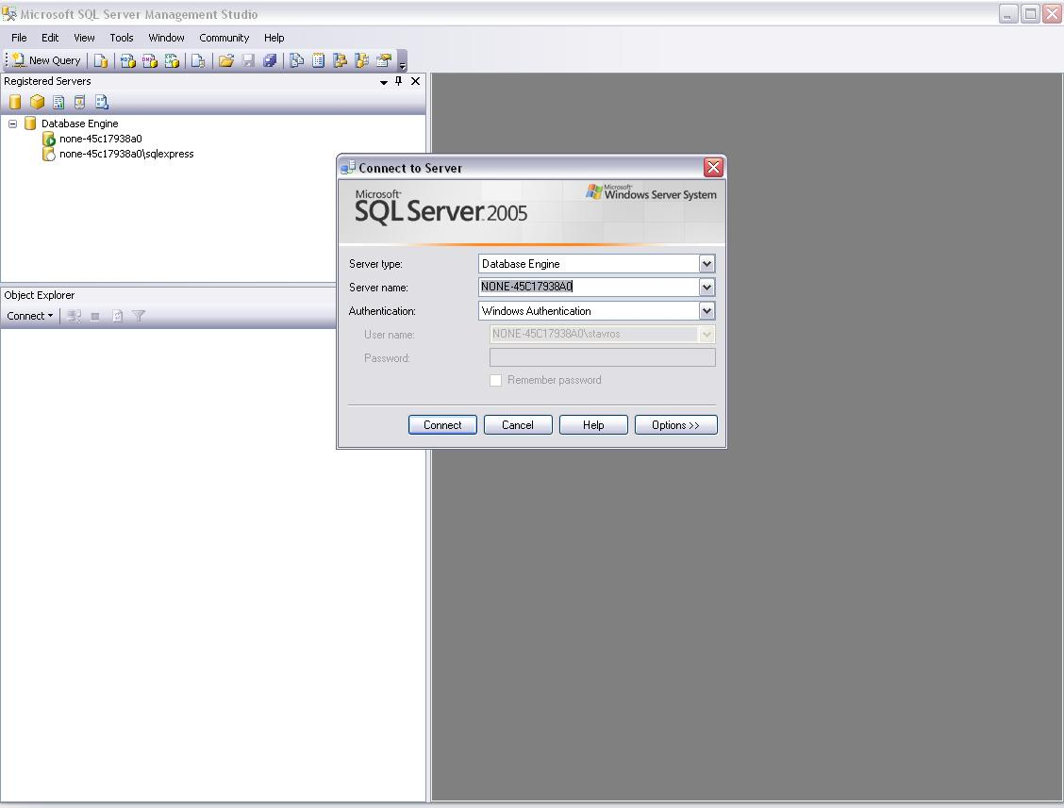Screen dimensions: 1064x808
Task: Select registered server none-45c17938a0
Action: point(100,139)
